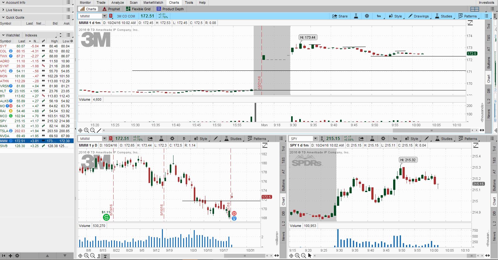Open the grid layout selector icon

point(475,9)
